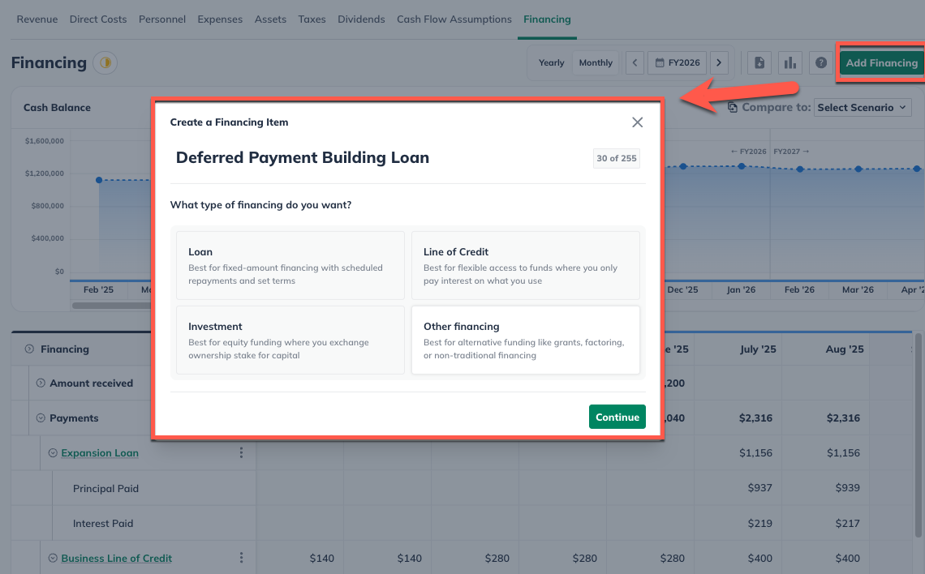Open the Cash Flow Assumptions tab

pyautogui.click(x=454, y=19)
